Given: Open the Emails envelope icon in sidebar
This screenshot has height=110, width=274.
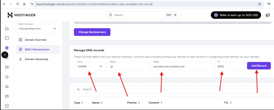Looking at the screenshot, I should [7, 67].
